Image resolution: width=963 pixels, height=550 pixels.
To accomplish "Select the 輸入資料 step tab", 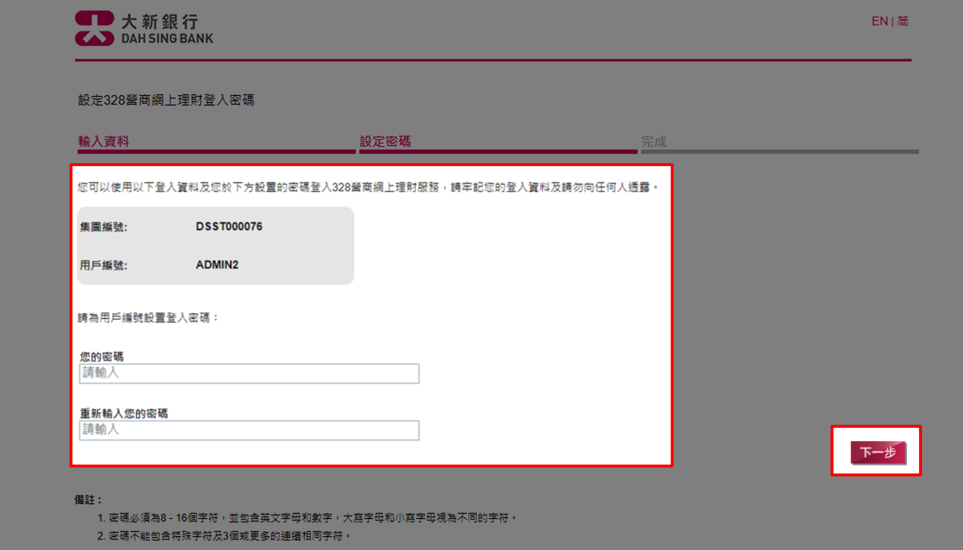I will tap(103, 141).
